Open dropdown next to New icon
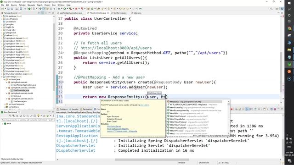 pos(5,9)
